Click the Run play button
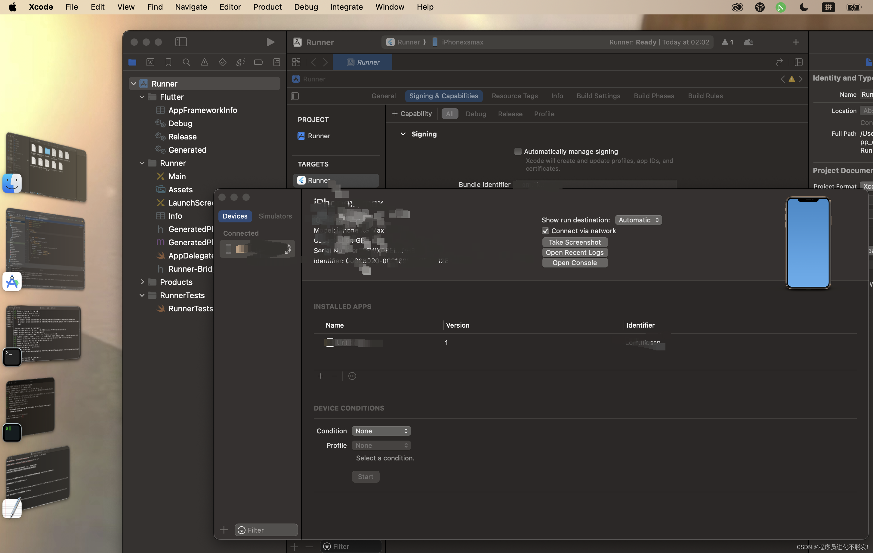The image size is (873, 553). click(270, 42)
